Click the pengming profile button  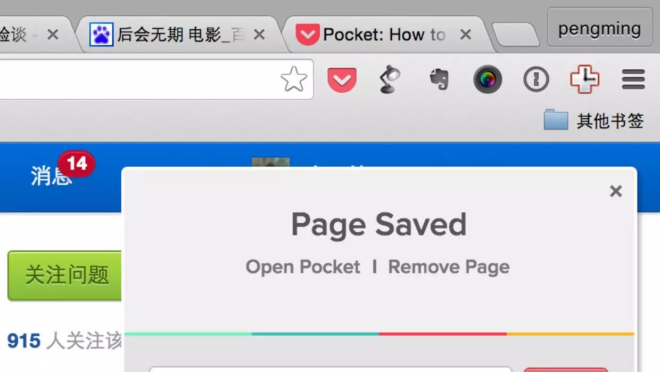point(600,28)
